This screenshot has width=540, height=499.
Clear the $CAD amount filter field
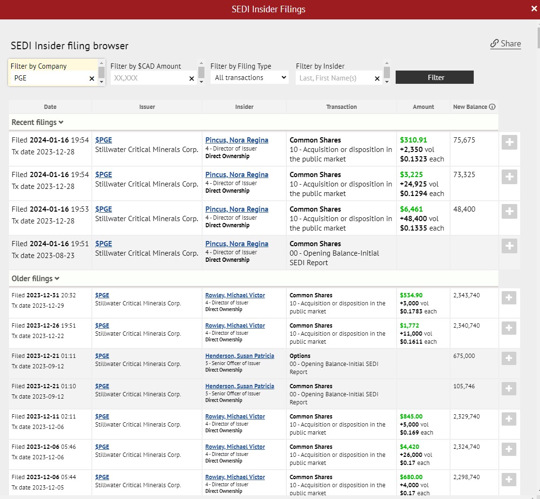[x=192, y=79]
